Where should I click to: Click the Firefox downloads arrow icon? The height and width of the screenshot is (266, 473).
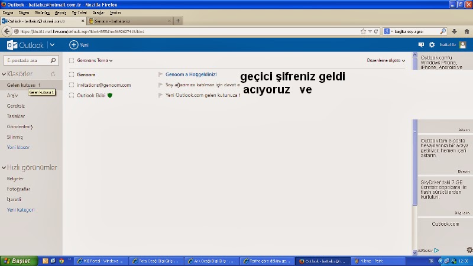point(454,31)
